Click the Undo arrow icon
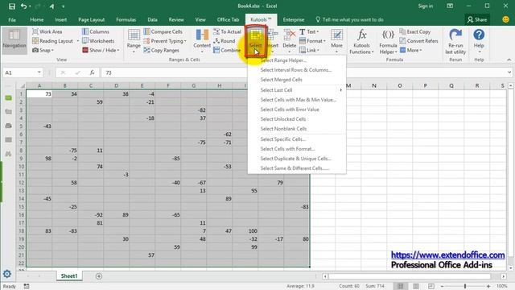The image size is (515, 290). click(23, 6)
